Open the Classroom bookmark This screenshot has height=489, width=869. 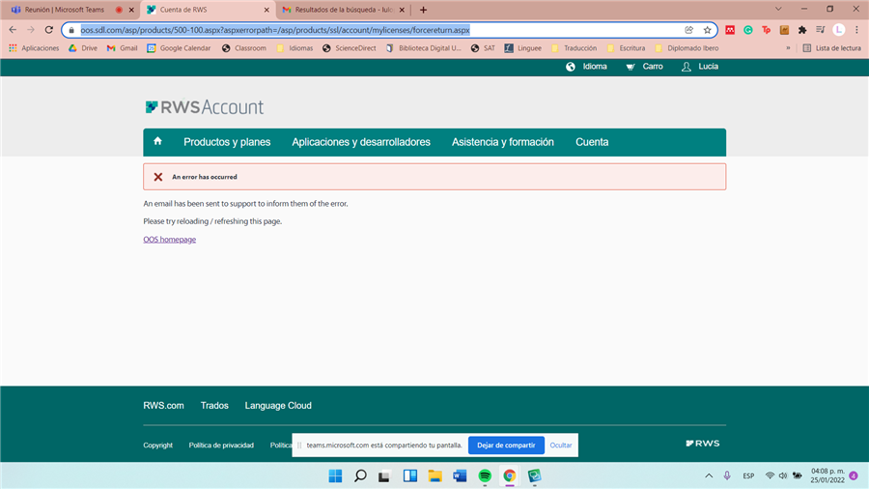244,48
